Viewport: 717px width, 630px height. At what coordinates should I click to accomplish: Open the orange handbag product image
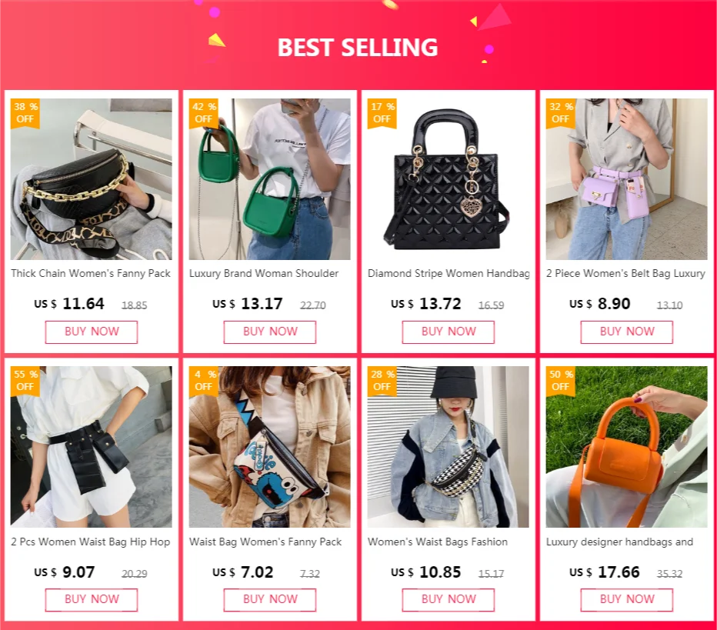click(x=626, y=447)
